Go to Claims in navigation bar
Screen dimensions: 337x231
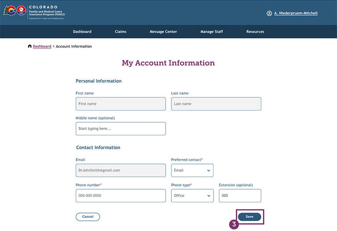click(x=120, y=32)
